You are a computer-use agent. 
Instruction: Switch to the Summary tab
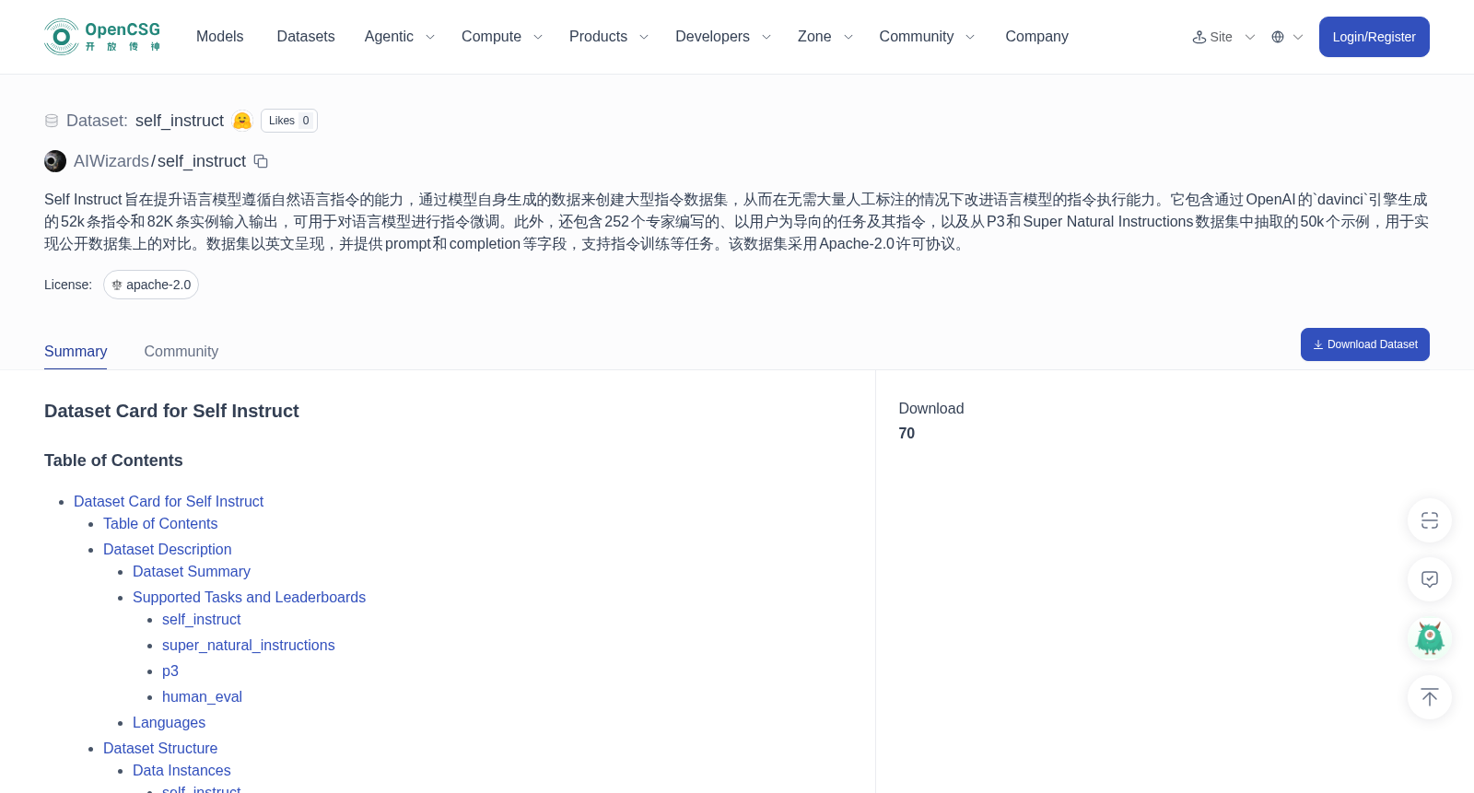76,352
